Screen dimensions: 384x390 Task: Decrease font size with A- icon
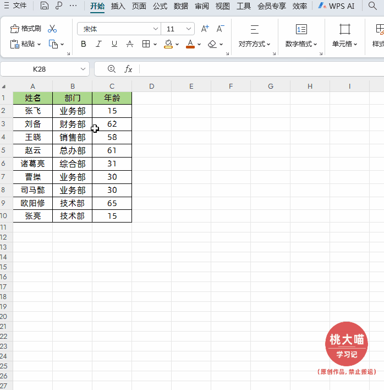tap(220, 29)
